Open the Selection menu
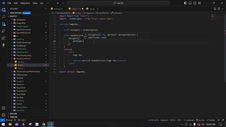 [25, 3]
